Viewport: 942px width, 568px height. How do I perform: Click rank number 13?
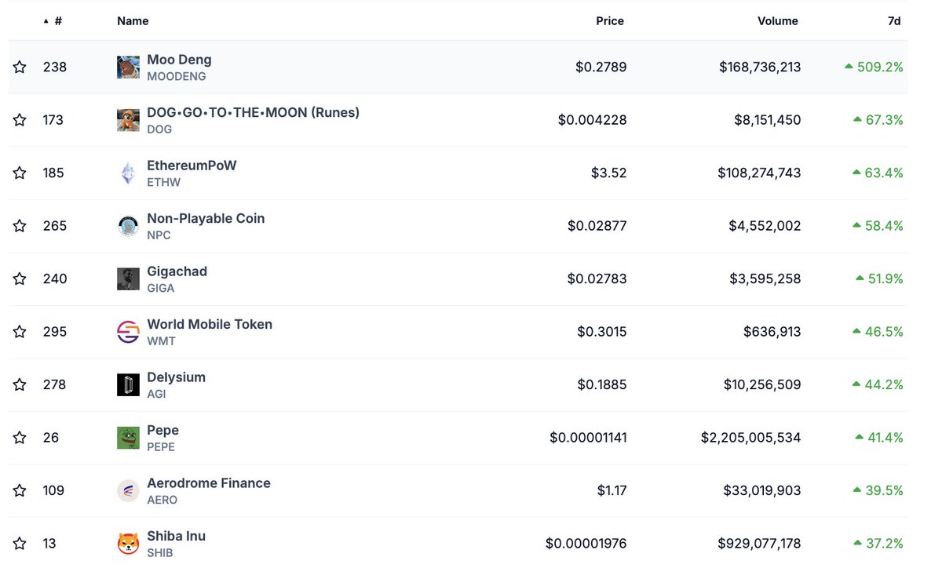pos(49,544)
